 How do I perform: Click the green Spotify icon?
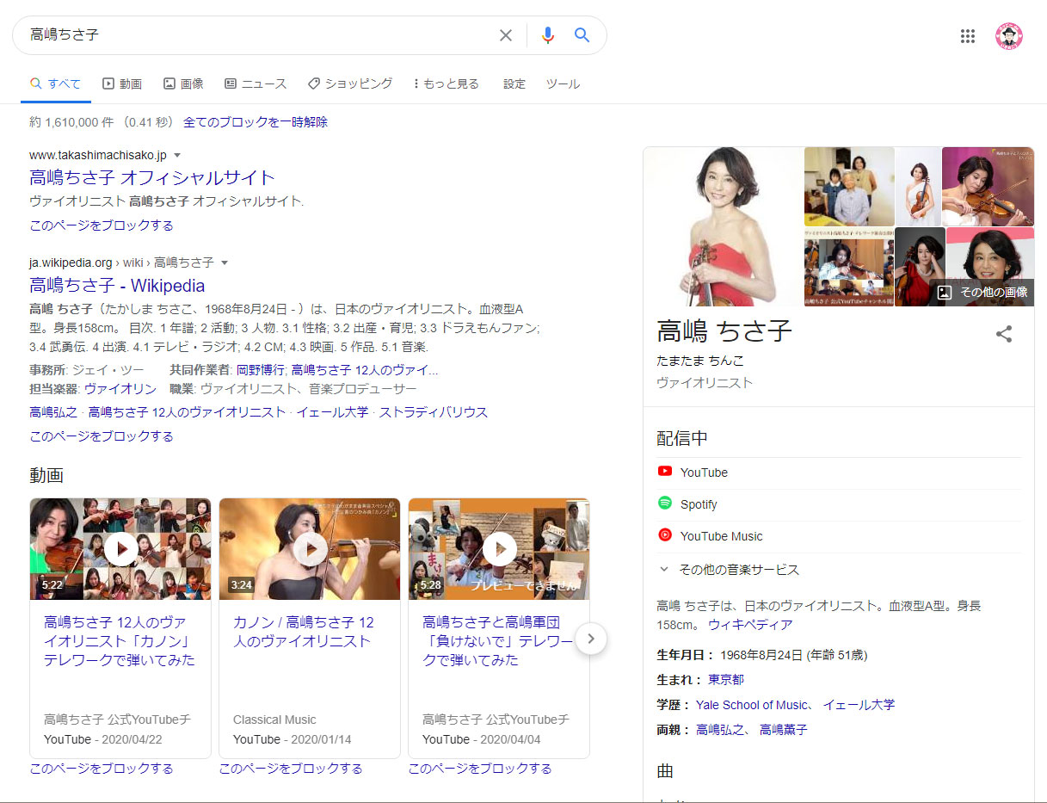coord(665,503)
